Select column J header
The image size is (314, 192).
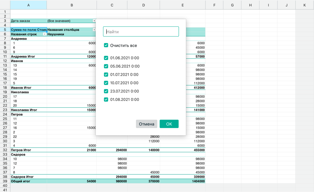(287, 5)
